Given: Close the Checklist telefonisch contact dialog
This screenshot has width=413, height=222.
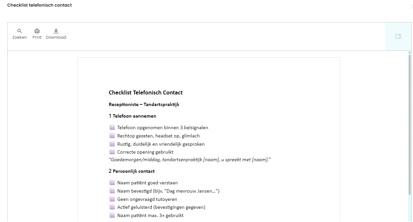Looking at the screenshot, I should pos(411,6).
